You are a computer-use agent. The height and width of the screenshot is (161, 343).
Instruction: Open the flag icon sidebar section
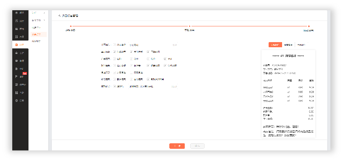20,76
